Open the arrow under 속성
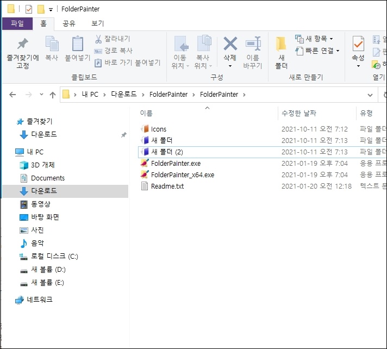This screenshot has height=349, width=387. pos(358,66)
